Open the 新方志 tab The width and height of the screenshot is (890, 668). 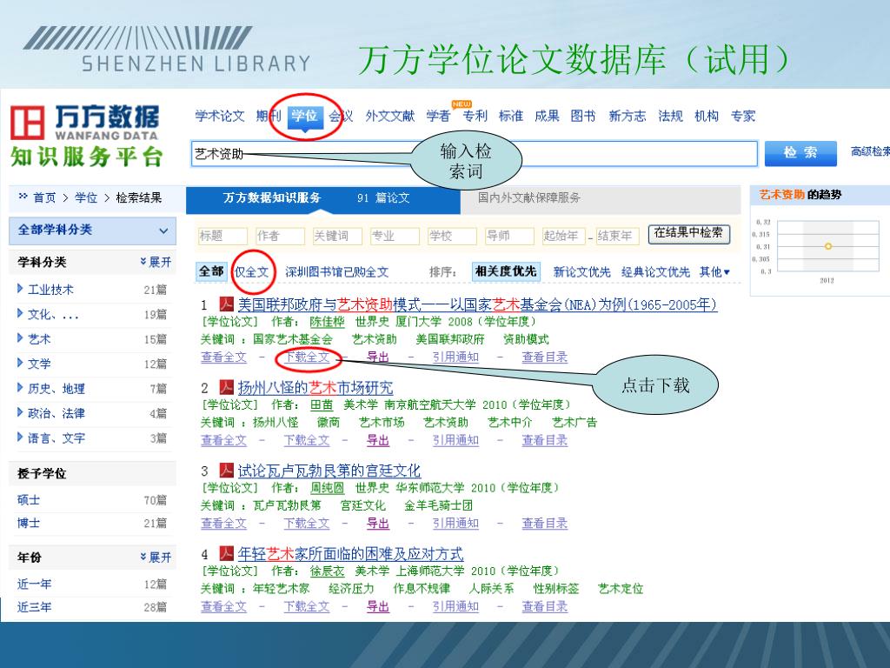pos(628,116)
